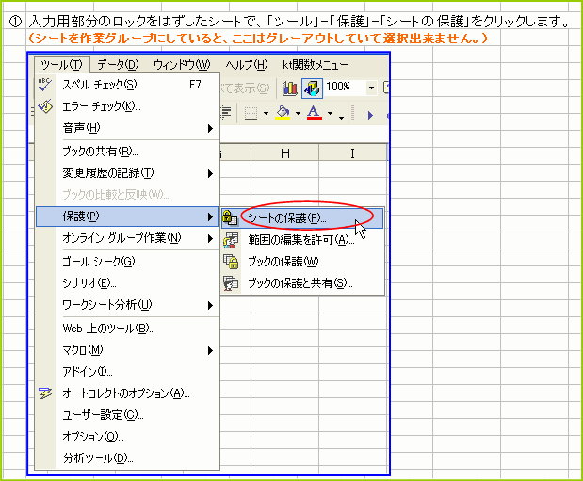583x481 pixels.
Task: Apply the yellow fill color bucket
Action: click(x=283, y=113)
